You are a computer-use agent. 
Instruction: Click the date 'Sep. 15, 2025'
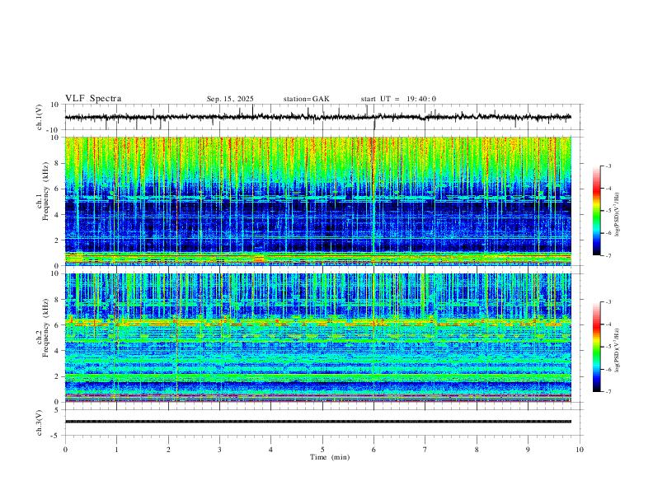click(230, 99)
